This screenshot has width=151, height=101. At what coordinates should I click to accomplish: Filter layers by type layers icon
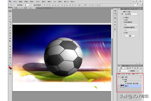point(133,68)
